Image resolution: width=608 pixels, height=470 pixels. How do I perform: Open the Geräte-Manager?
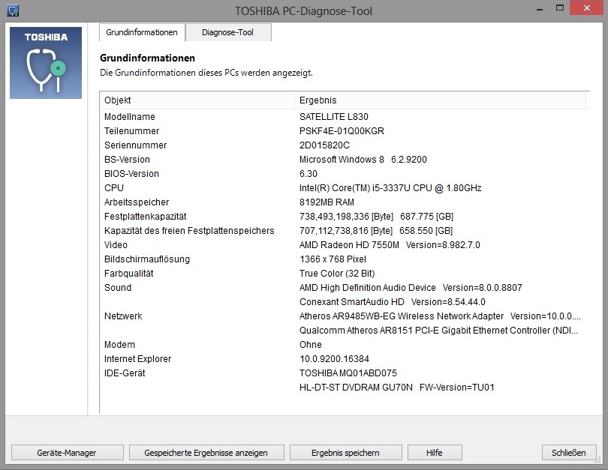coord(67,453)
